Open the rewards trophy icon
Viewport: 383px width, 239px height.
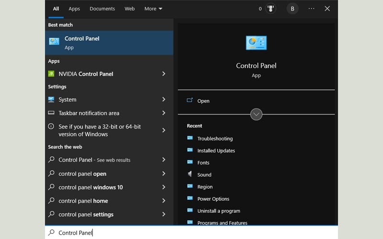[x=270, y=9]
